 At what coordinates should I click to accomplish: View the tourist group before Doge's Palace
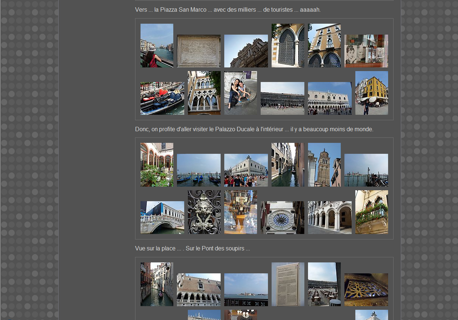(246, 170)
